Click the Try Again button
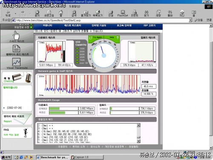The image size is (213, 160). pos(96,38)
